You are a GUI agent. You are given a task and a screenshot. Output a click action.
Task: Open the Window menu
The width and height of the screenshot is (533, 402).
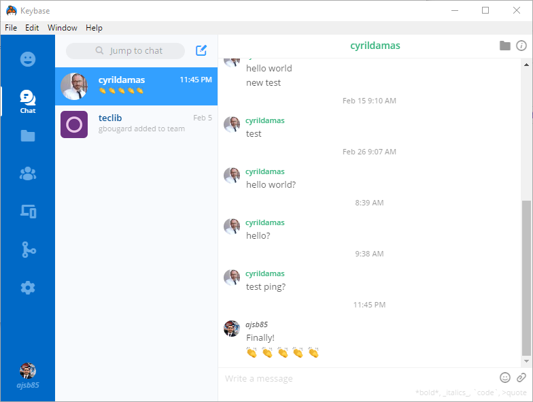[63, 27]
